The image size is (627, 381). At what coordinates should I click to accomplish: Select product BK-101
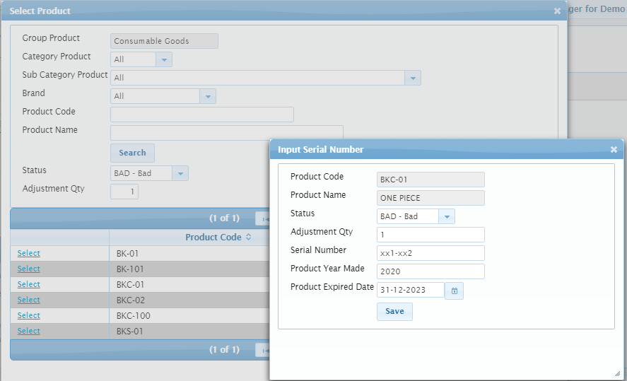(28, 269)
